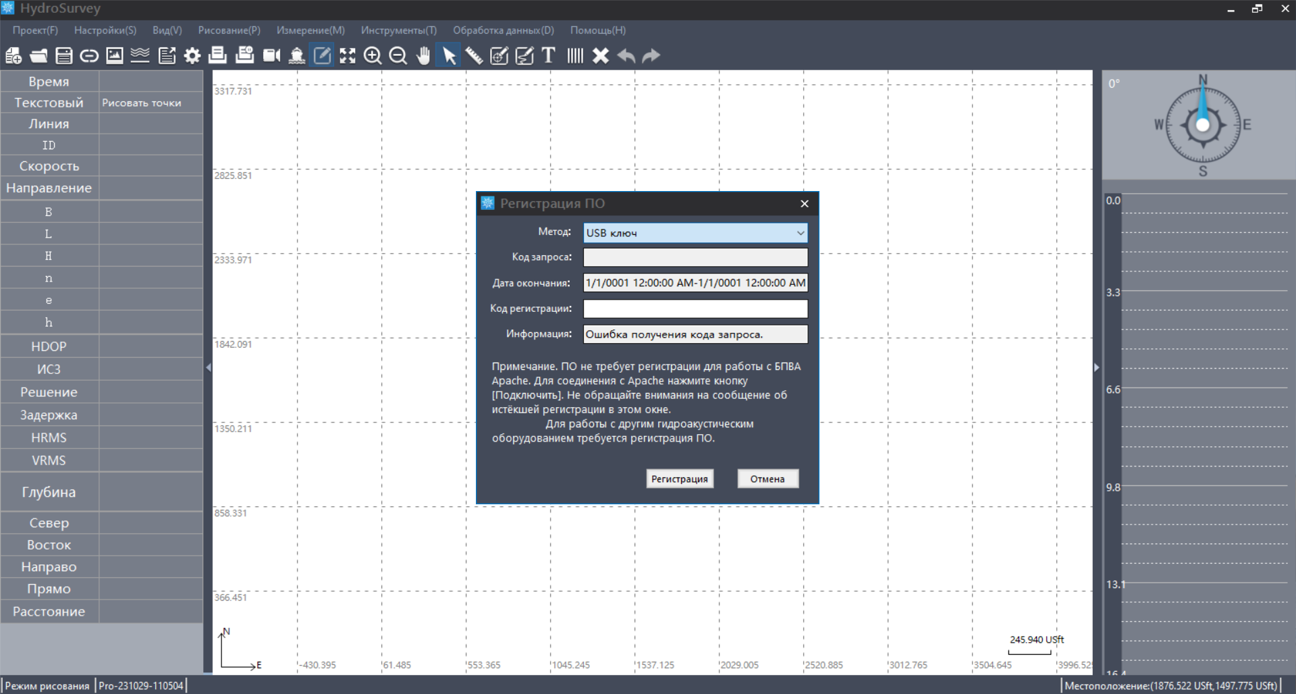
Task: Click the Redo arrow icon
Action: (x=651, y=55)
